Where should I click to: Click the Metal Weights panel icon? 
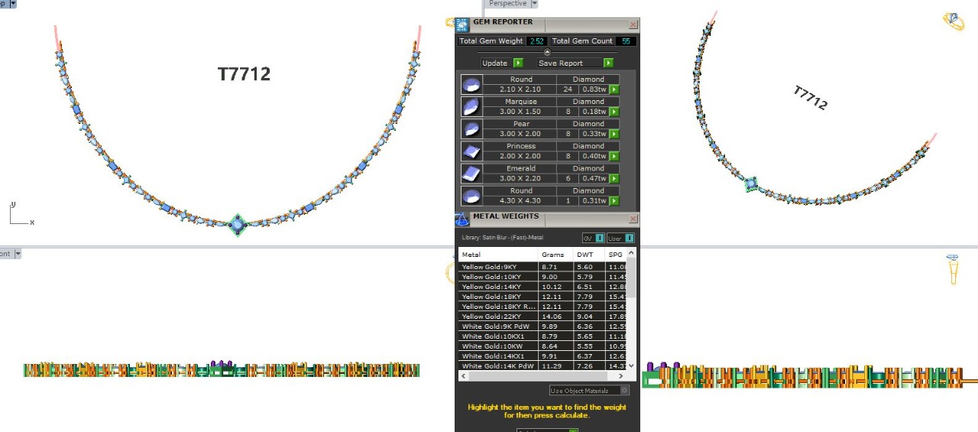click(461, 220)
